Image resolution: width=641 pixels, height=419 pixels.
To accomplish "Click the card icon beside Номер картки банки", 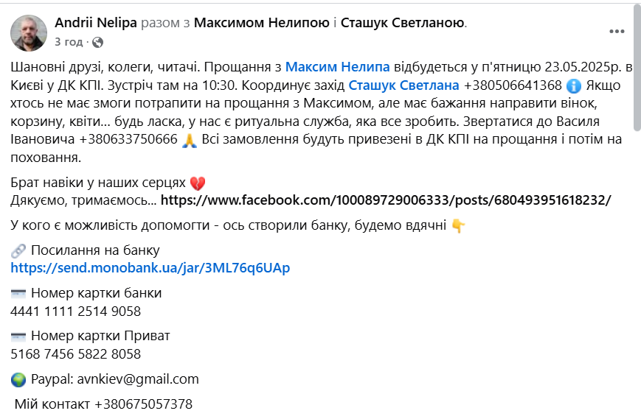I will (x=19, y=293).
